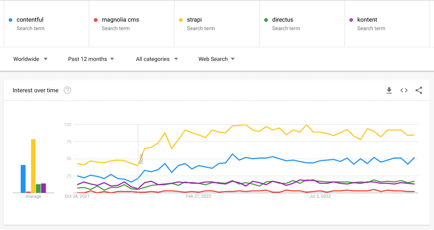The width and height of the screenshot is (434, 230).
Task: Expand the All categories dropdown
Action: pyautogui.click(x=157, y=59)
